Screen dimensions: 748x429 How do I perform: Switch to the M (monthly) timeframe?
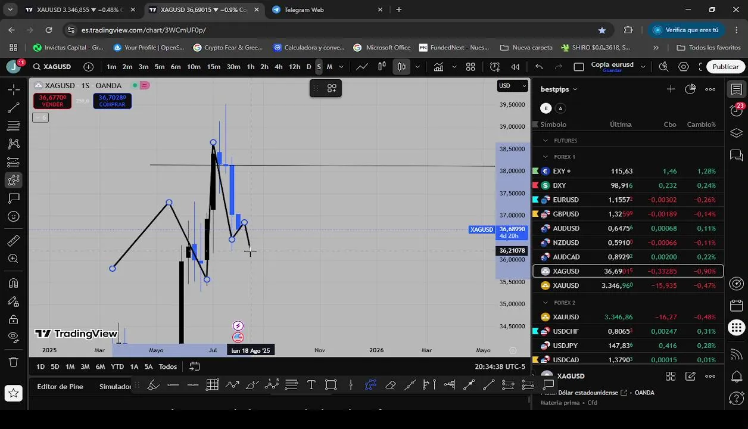click(x=329, y=67)
